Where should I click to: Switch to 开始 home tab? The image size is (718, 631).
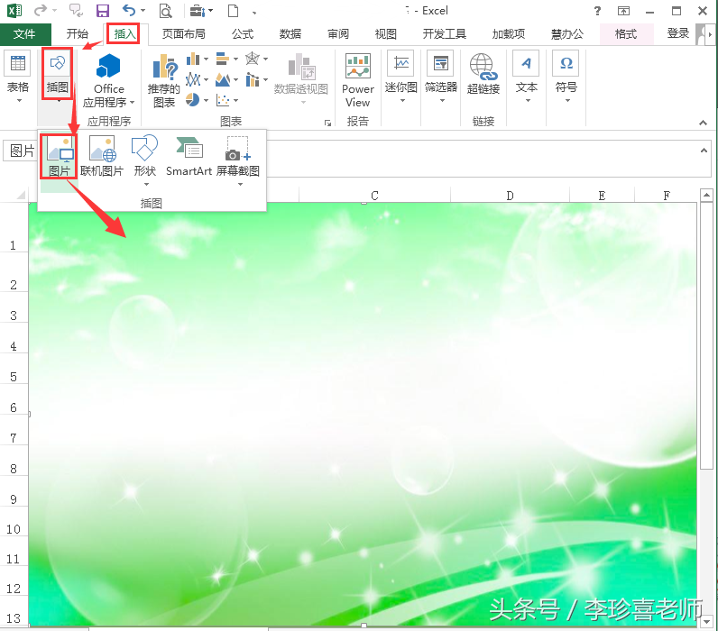77,34
